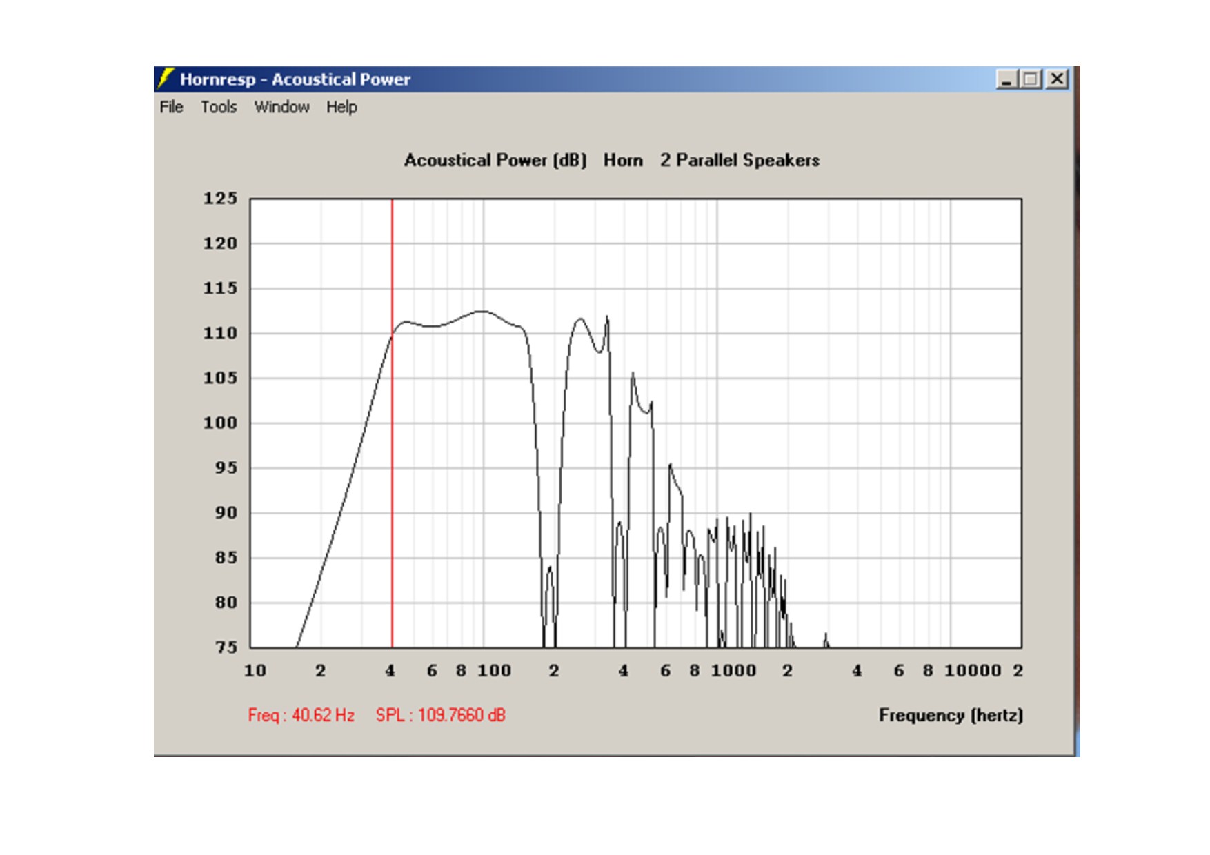Viewport: 1210px width, 855px height.
Task: Open the Window menu
Action: point(281,107)
